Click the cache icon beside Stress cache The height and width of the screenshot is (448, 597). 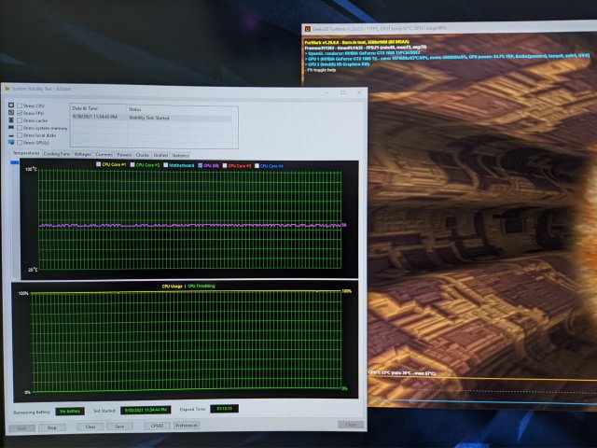click(x=10, y=120)
